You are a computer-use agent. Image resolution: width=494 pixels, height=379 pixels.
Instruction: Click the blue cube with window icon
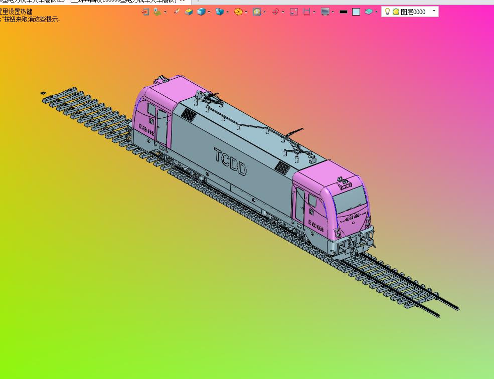tap(219, 12)
